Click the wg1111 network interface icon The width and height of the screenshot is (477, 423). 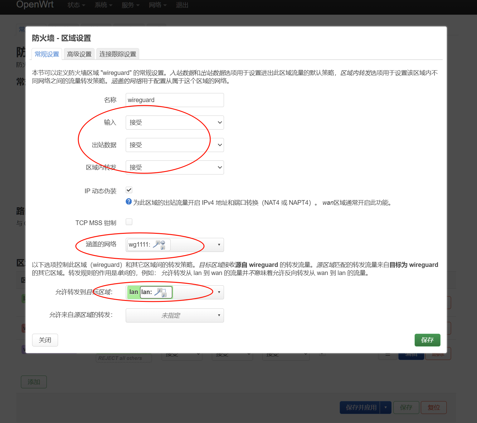click(159, 245)
